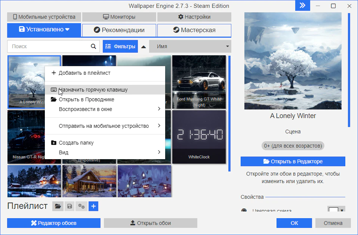Open playlist settings gears icon

(x=81, y=206)
